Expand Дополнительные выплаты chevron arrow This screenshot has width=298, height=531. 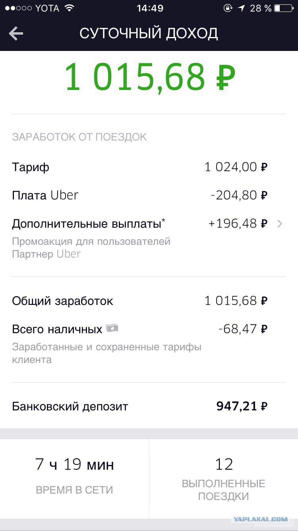(x=280, y=224)
